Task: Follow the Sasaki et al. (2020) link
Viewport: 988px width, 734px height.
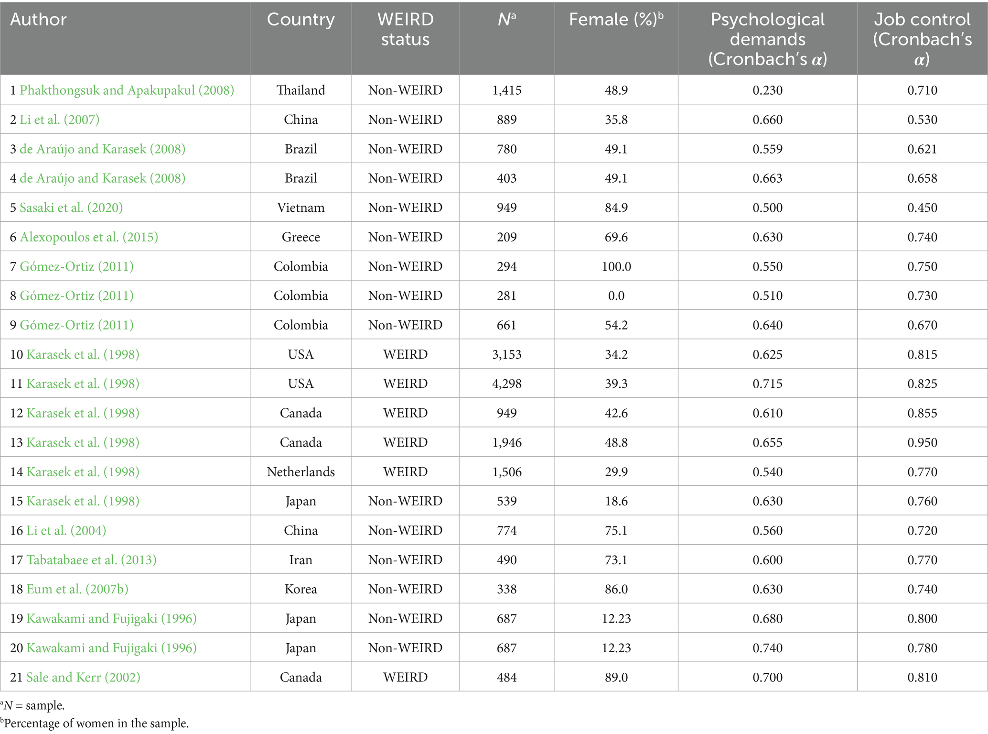Action: 71,208
